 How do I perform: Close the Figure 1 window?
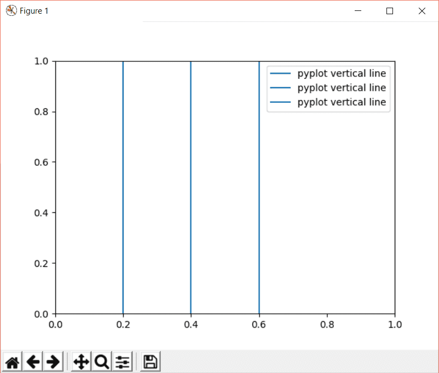(422, 11)
